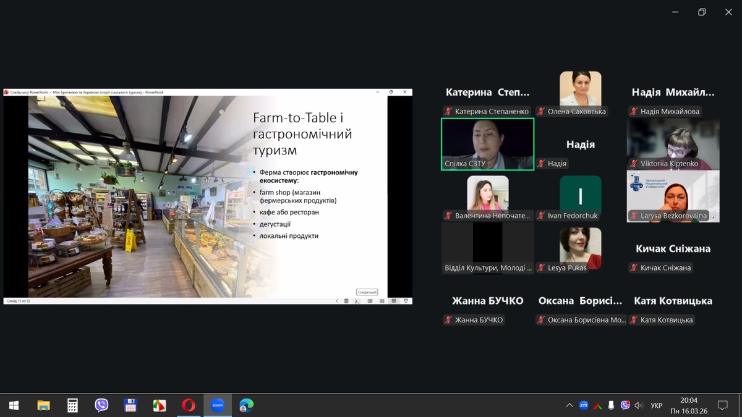This screenshot has height=417, width=742.
Task: Select the Спілка СЗТУ speaker video tile
Action: pyautogui.click(x=487, y=143)
